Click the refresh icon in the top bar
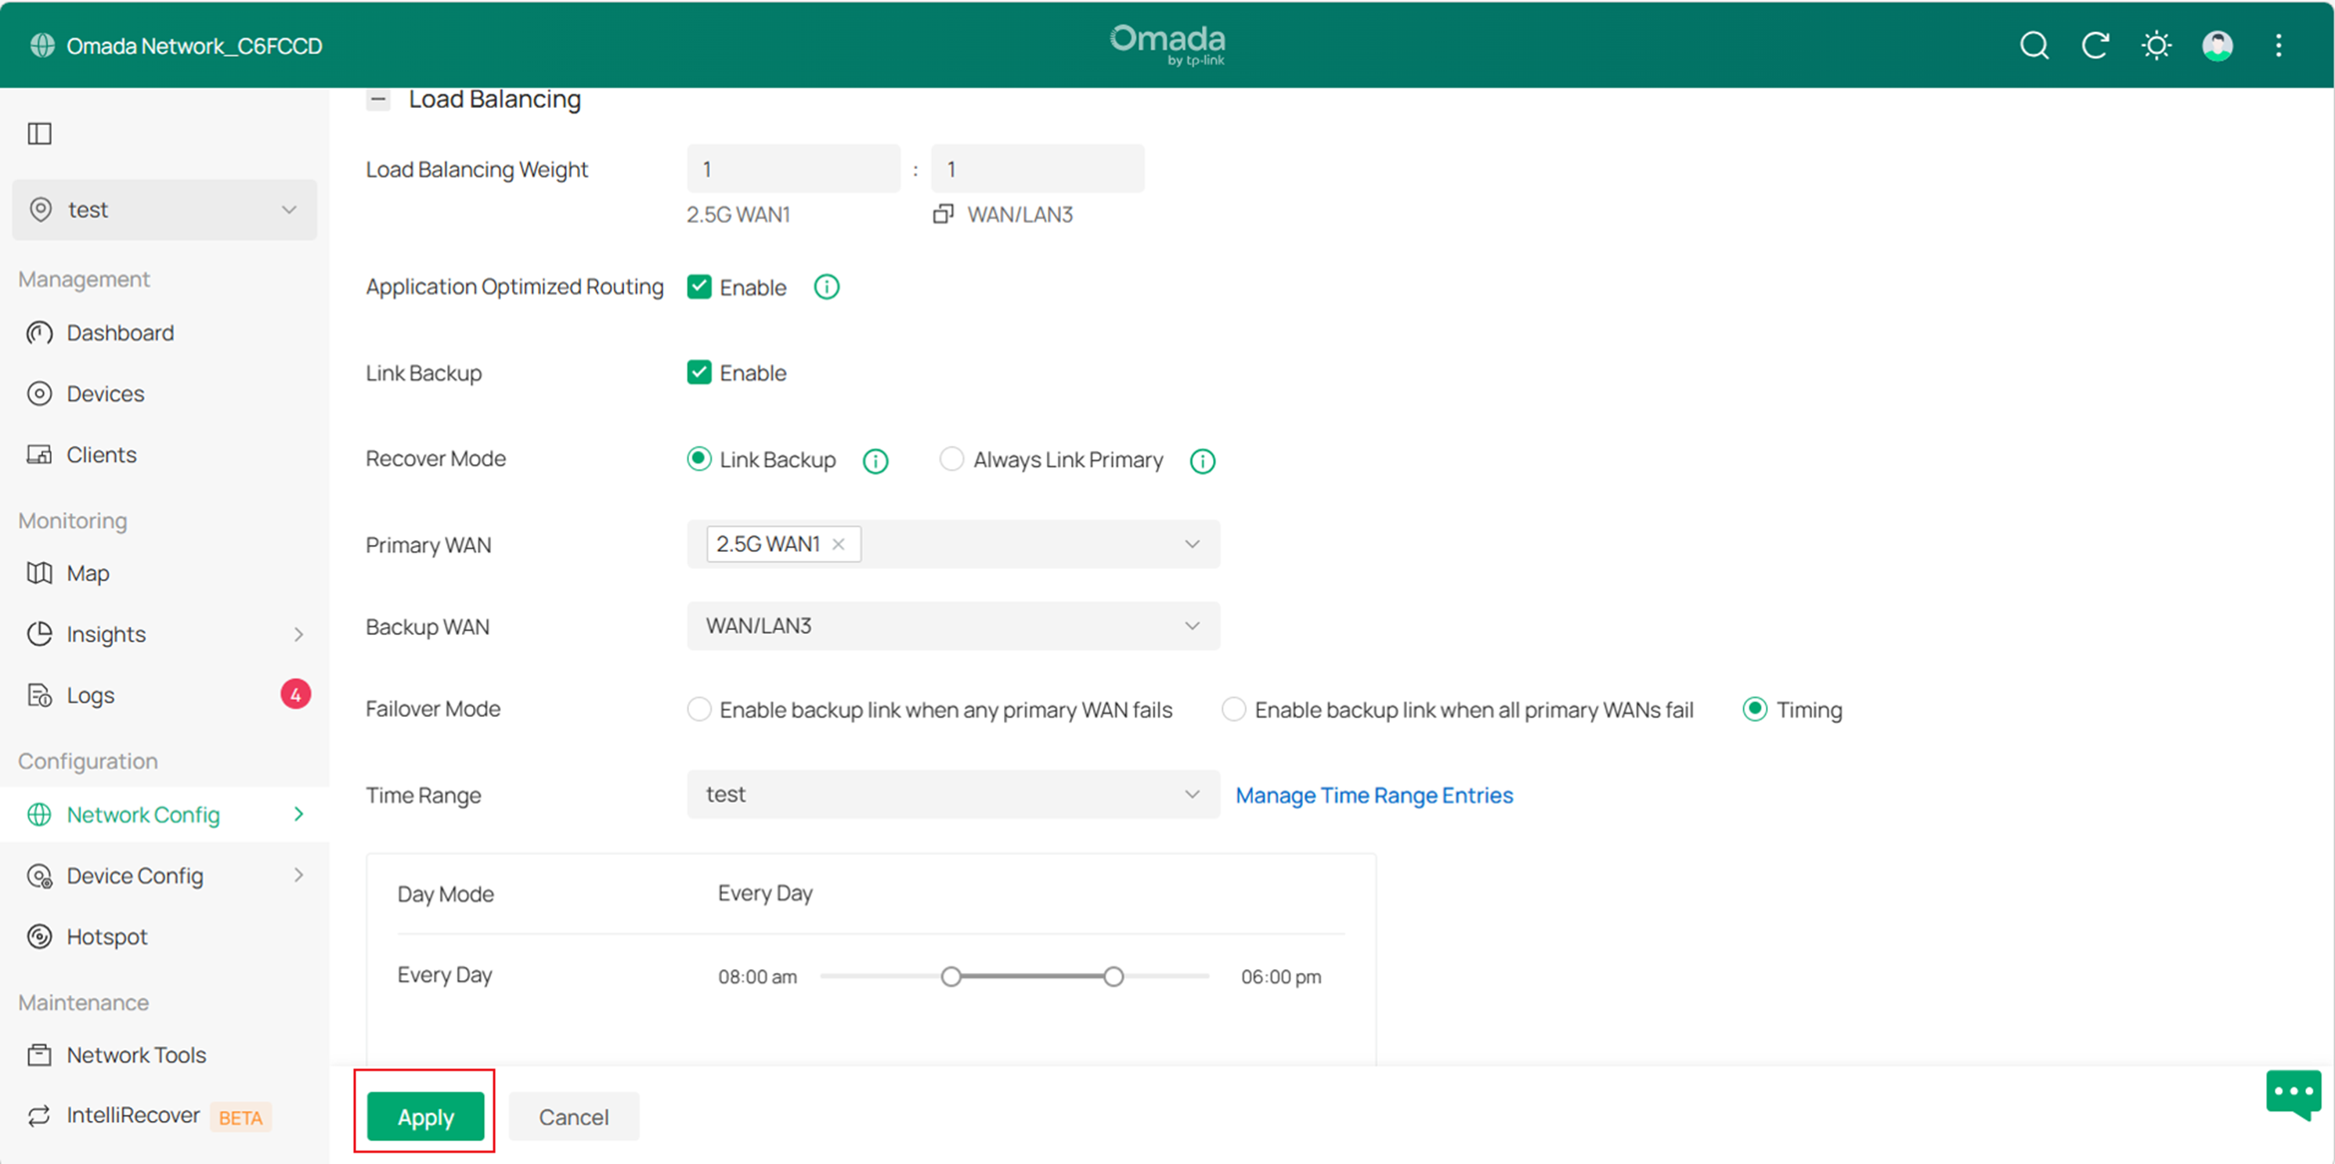The height and width of the screenshot is (1164, 2335). (2095, 45)
